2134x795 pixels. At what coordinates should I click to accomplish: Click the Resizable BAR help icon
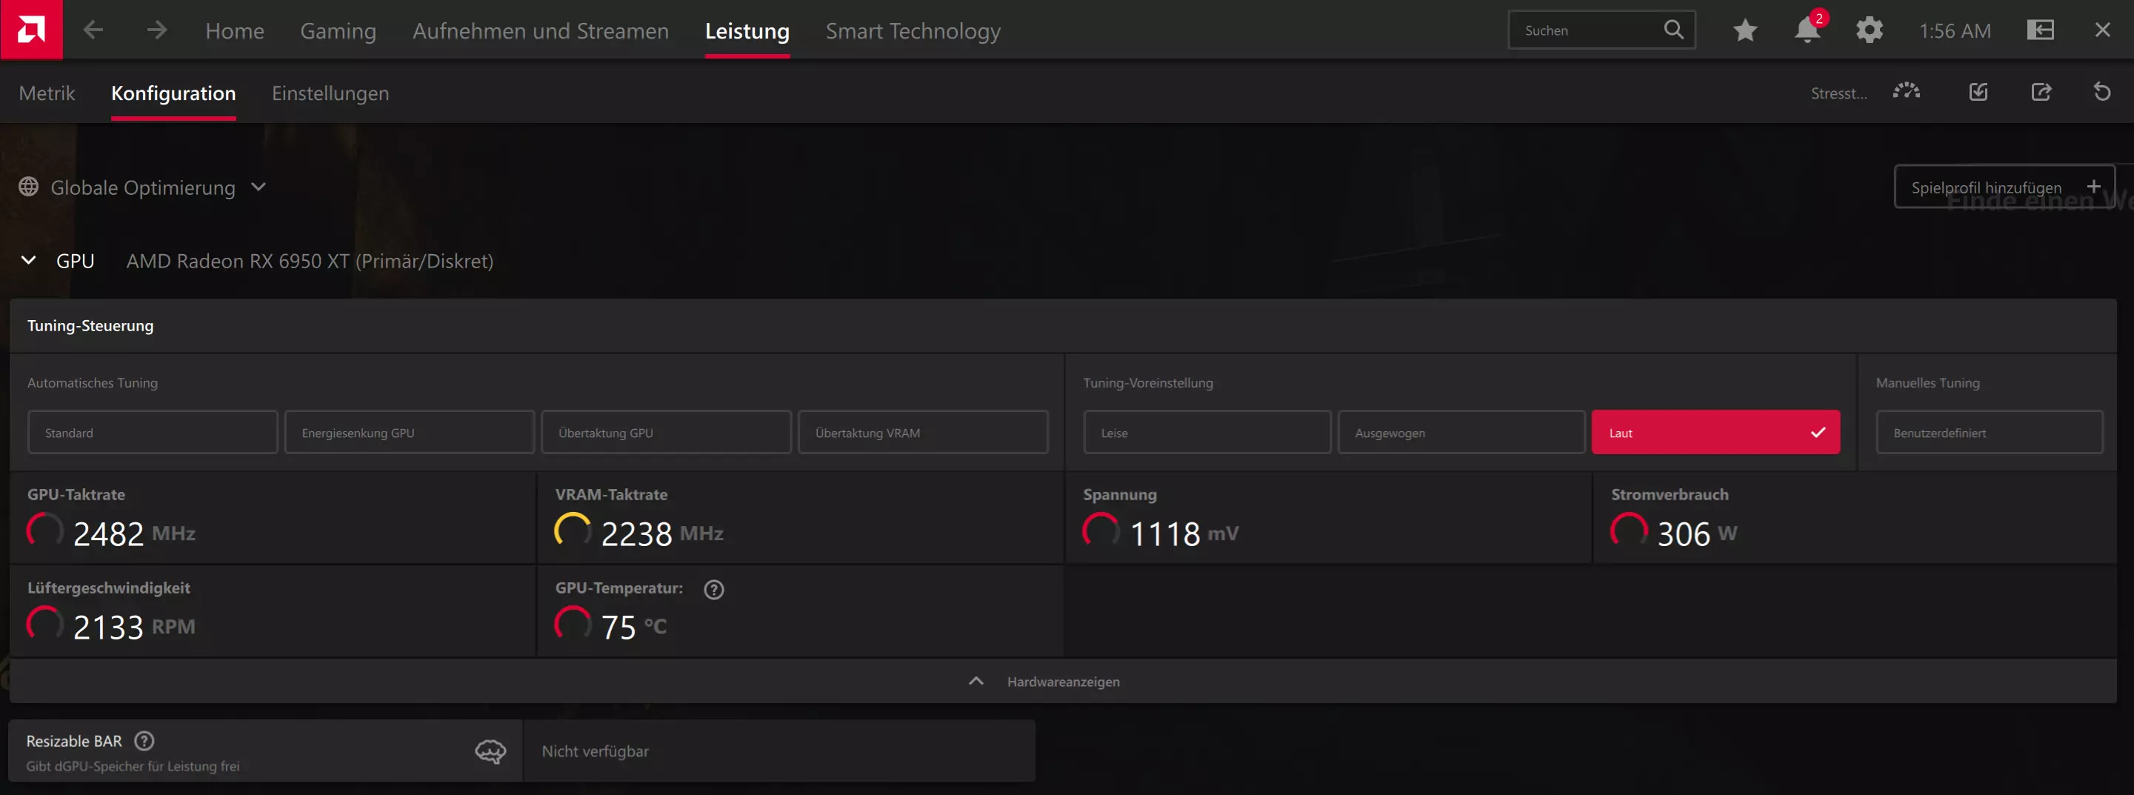click(144, 740)
